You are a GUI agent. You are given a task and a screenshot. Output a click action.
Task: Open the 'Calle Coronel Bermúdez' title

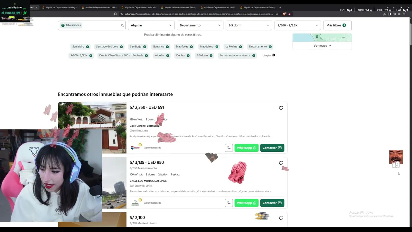click(145, 126)
